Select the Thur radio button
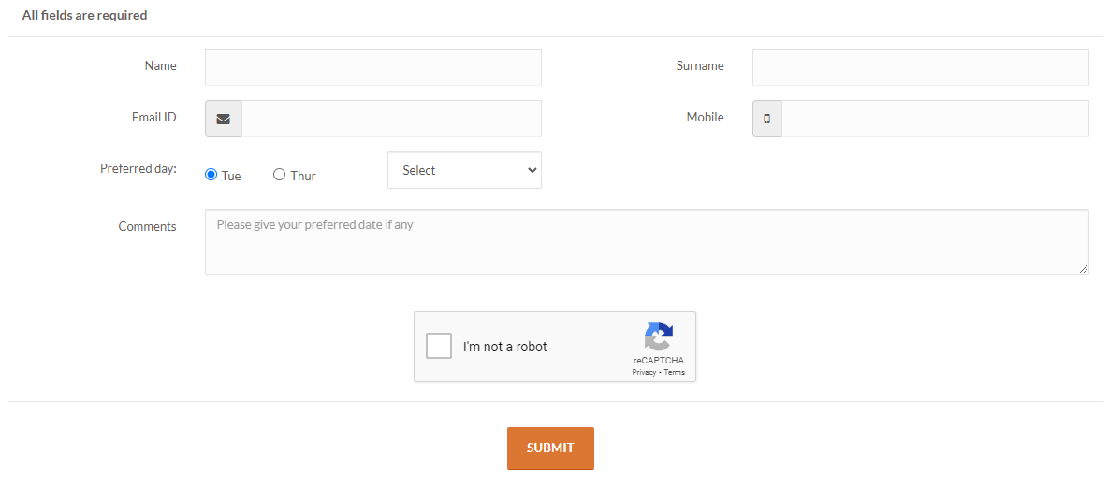 [x=279, y=175]
